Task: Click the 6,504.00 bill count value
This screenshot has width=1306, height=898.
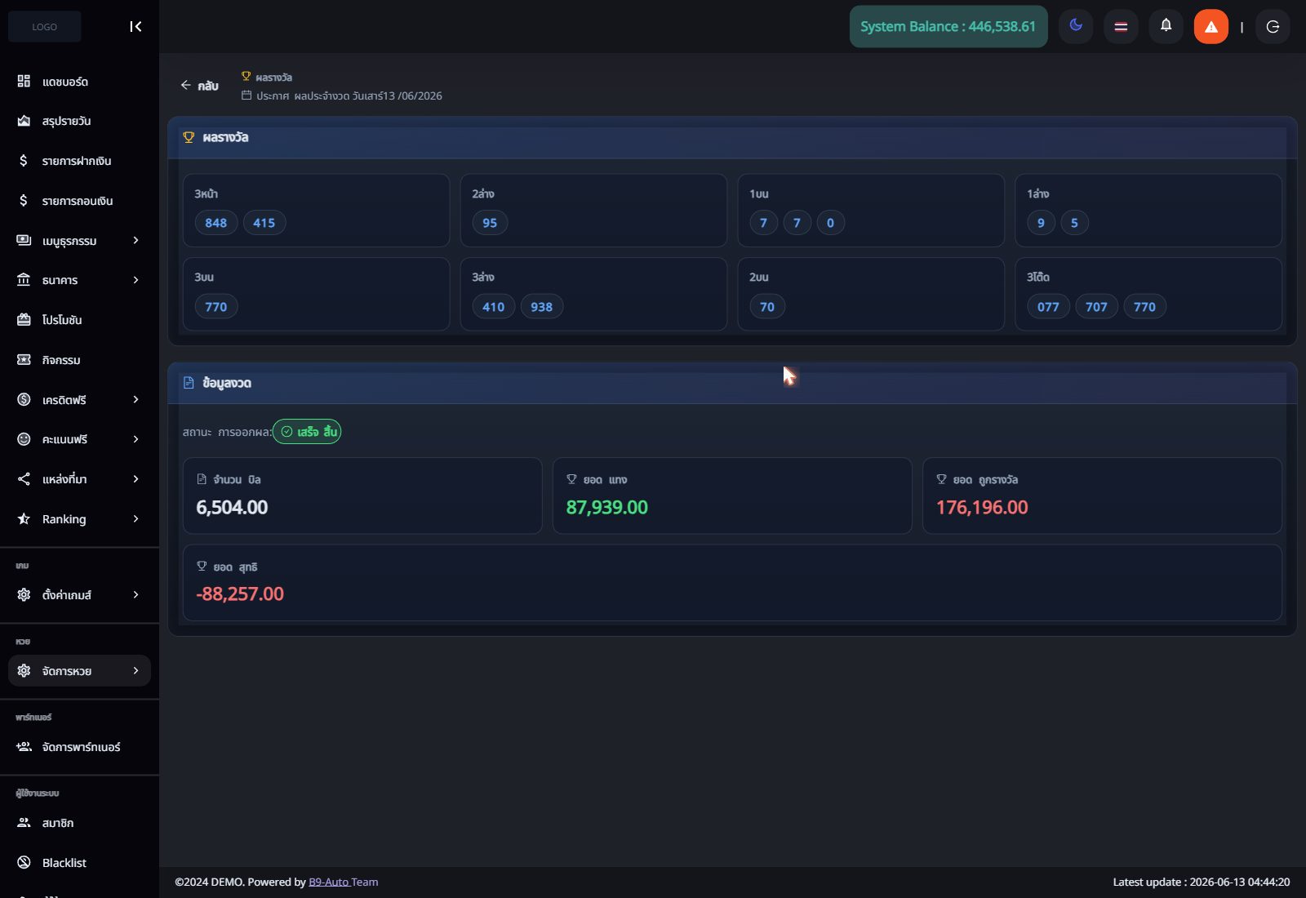Action: [232, 508]
